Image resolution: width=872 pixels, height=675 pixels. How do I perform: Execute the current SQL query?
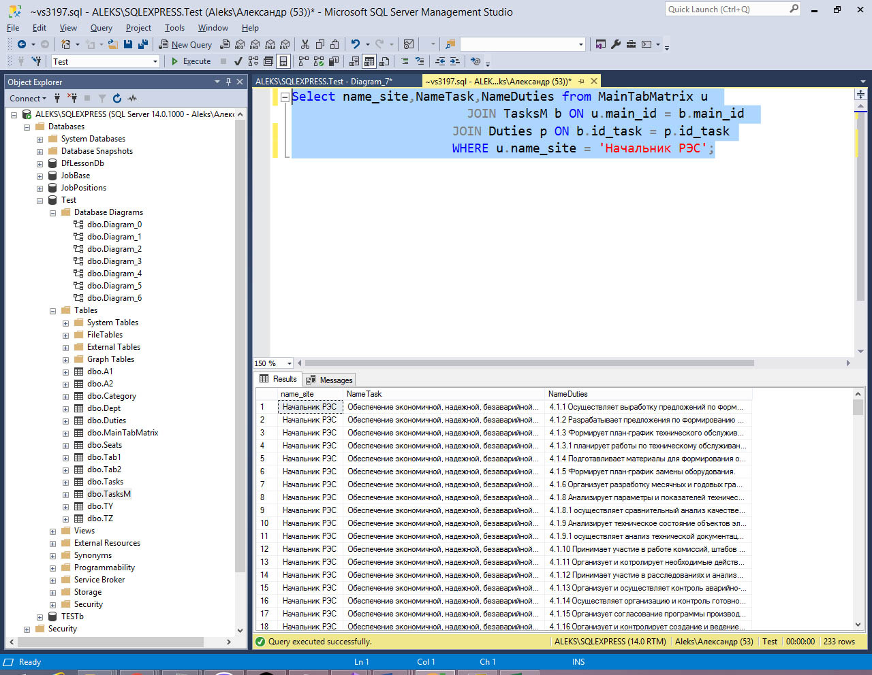click(x=191, y=61)
